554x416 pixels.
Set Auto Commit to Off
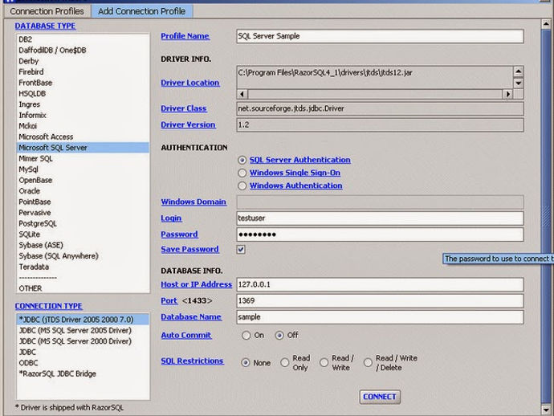click(x=279, y=335)
